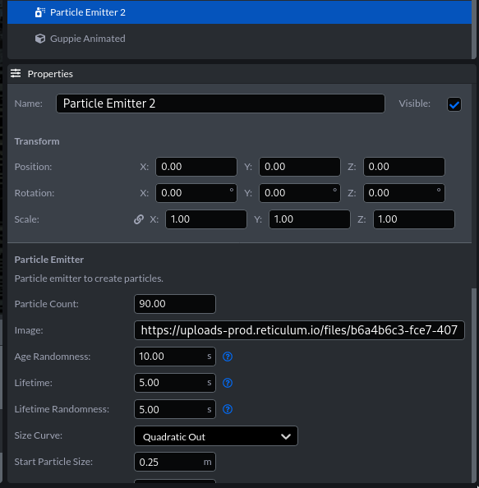Click the Guppie Animated cube icon

coord(40,39)
